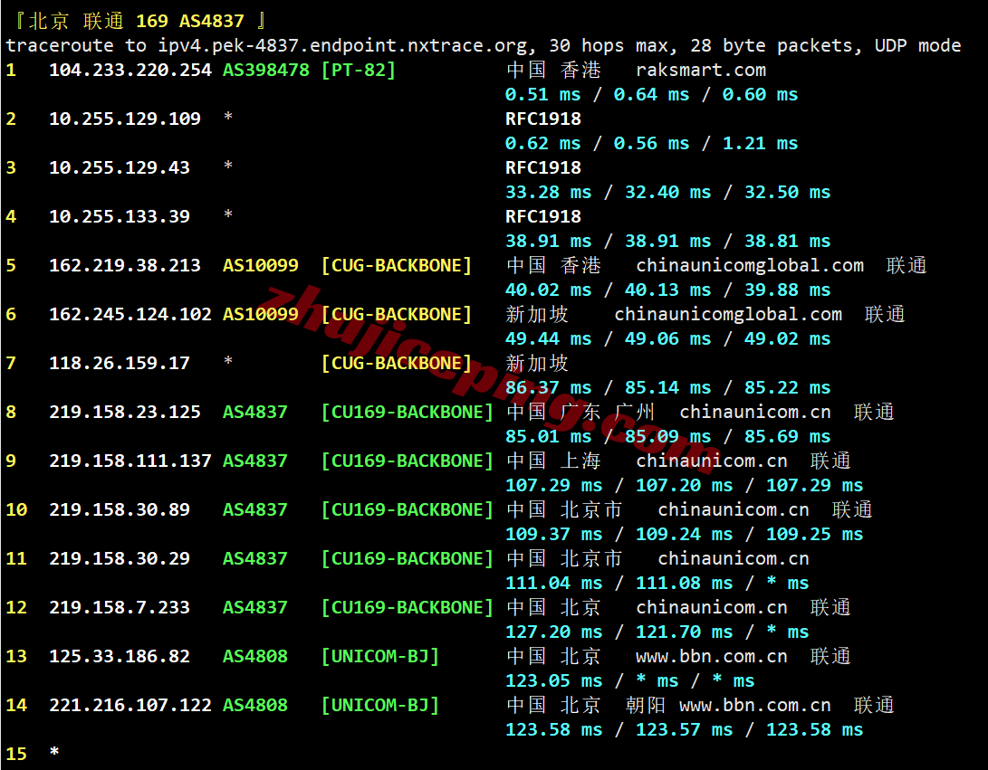Select the header text 北京 联通 169 AS4837

click(136, 22)
